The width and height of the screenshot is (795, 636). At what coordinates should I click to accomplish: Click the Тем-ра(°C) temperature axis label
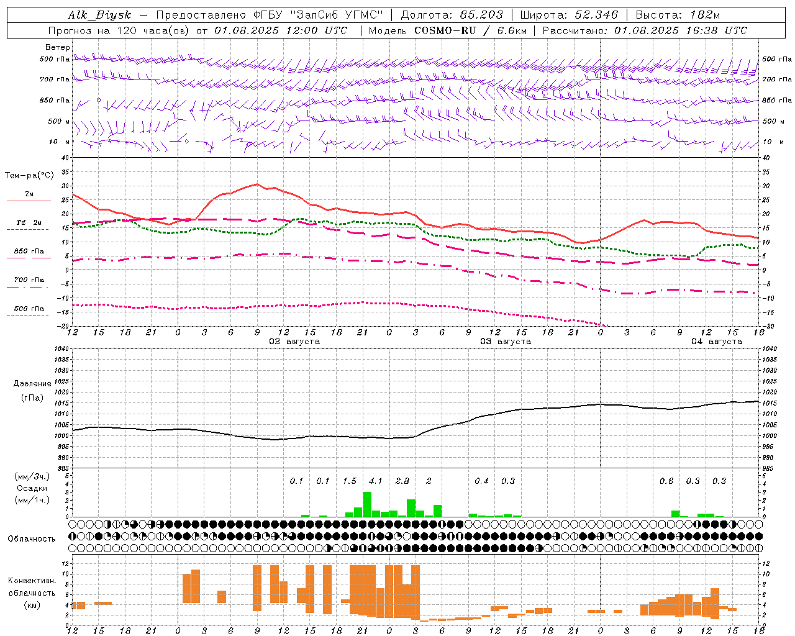[29, 176]
